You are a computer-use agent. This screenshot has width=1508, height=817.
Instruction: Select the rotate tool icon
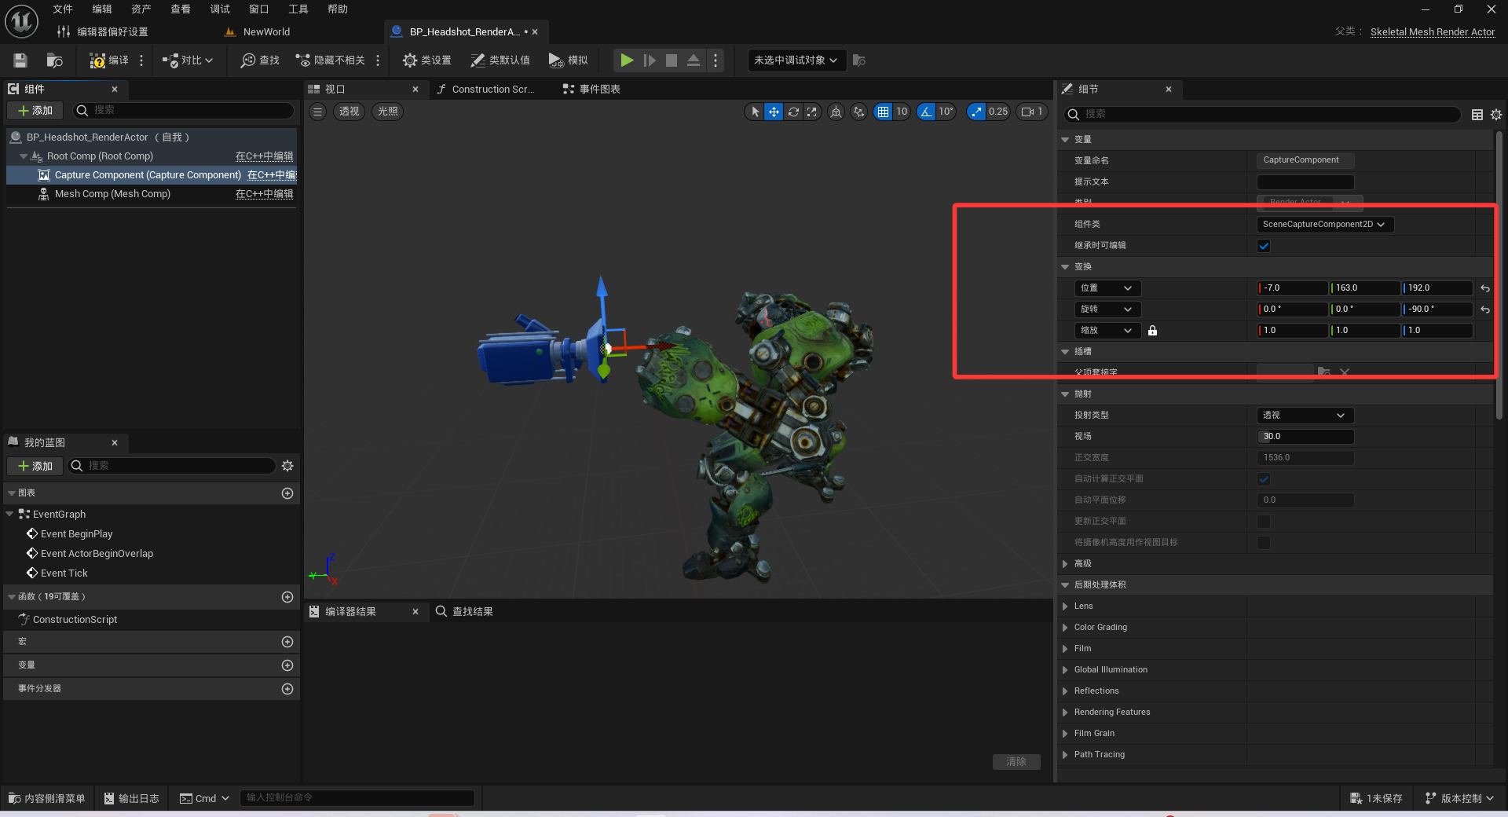click(793, 112)
